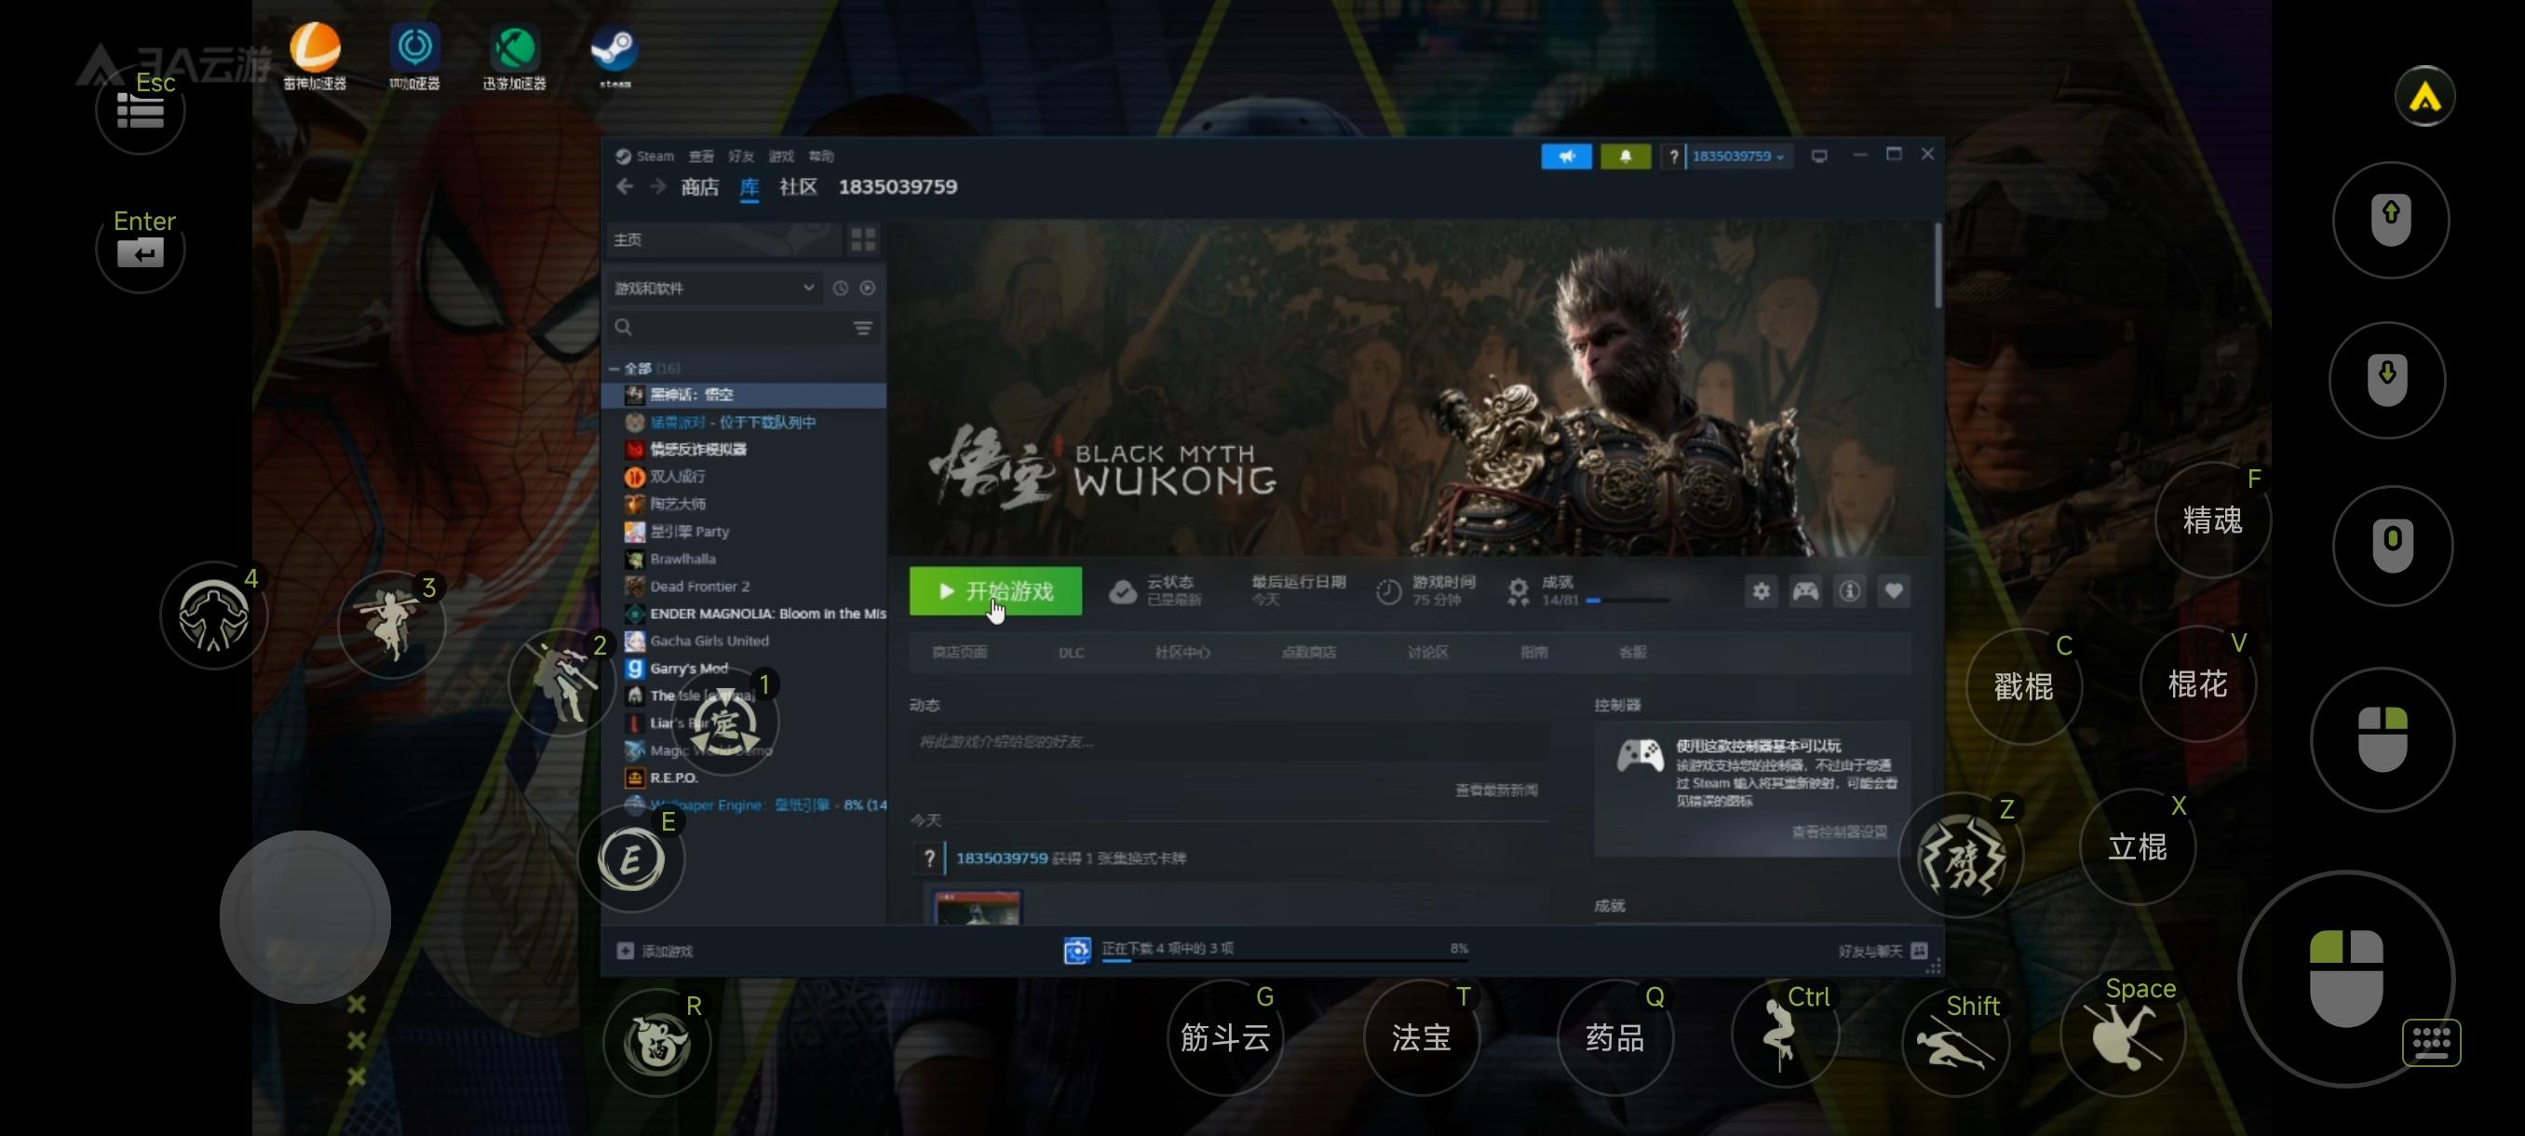
Task: Click the Steam announcements megaphone button
Action: tap(1565, 156)
